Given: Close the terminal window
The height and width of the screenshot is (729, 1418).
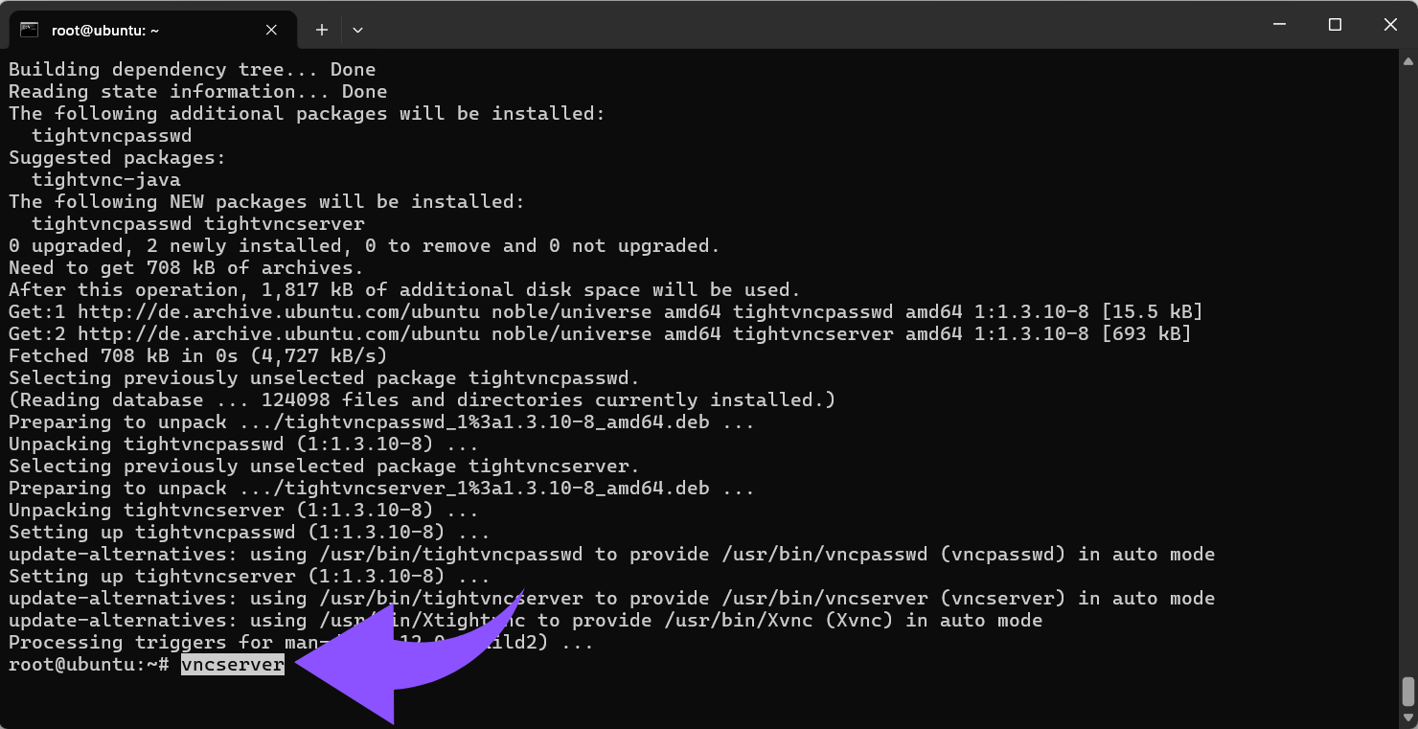Looking at the screenshot, I should coord(1390,26).
